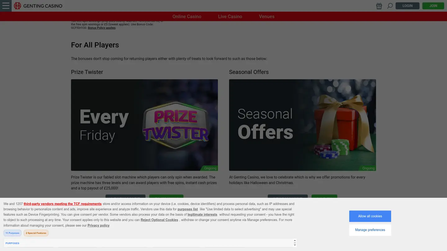Click the Genting Casino logo
Screen dimensions: 447x251
click(38, 6)
